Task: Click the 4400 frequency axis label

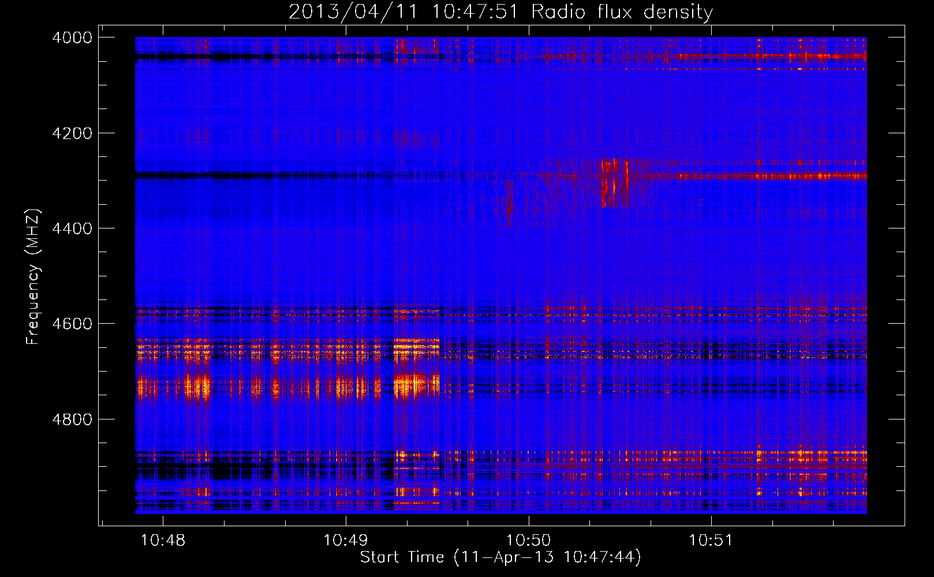Action: tap(72, 228)
